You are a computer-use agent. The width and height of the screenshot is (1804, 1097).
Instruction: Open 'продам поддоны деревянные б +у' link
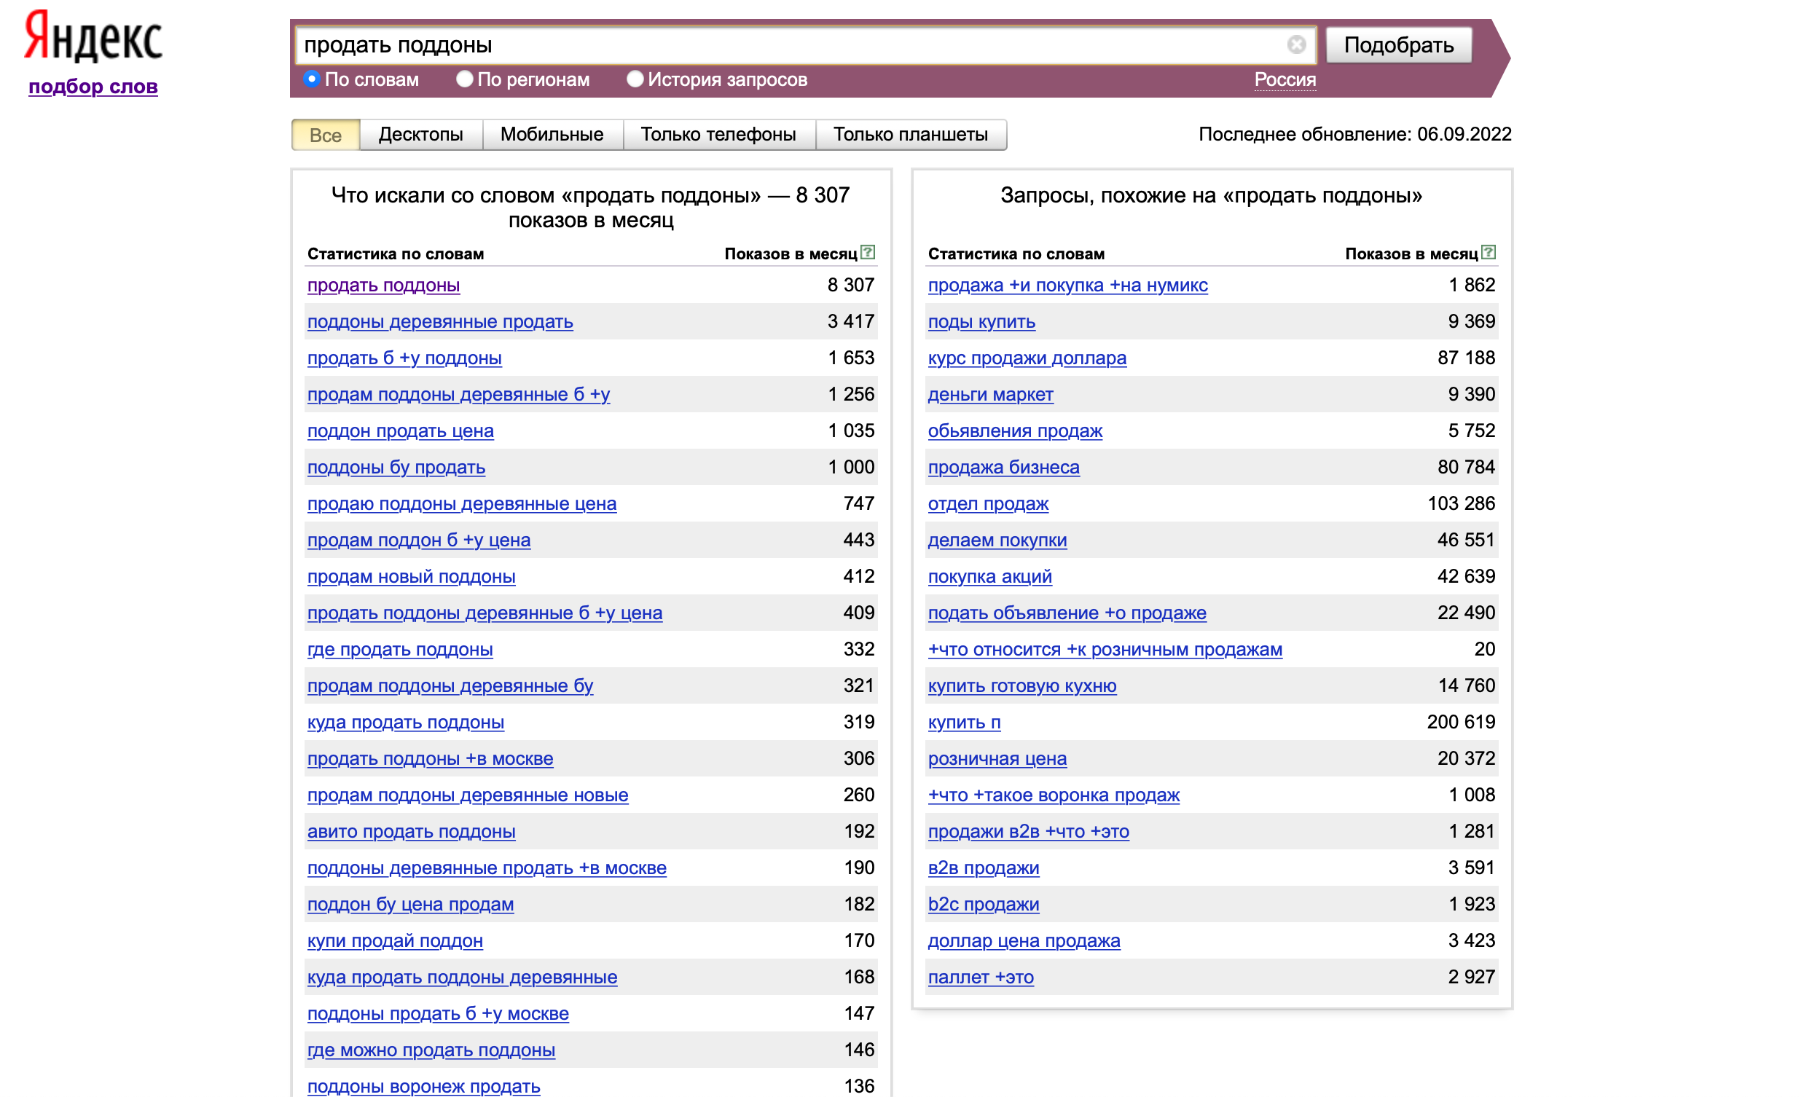tap(459, 396)
